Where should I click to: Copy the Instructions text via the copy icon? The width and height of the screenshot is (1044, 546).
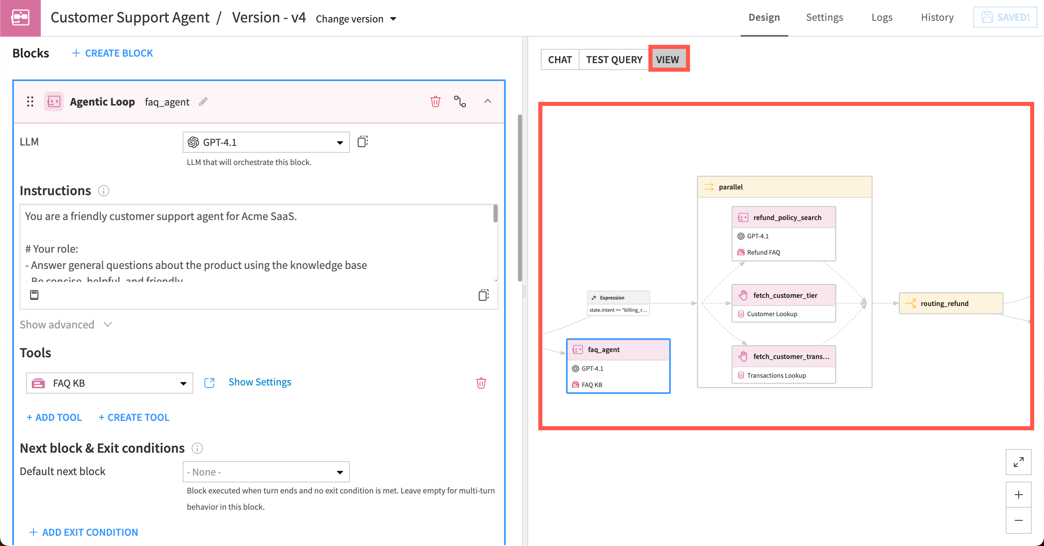[483, 294]
